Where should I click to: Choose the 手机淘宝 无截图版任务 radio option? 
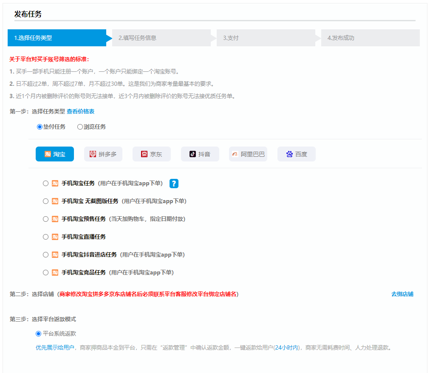pos(45,201)
